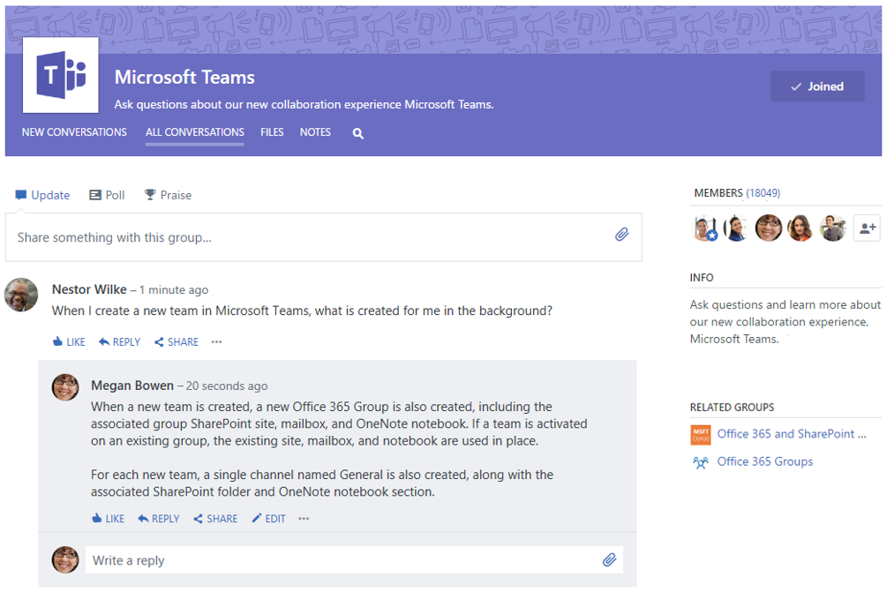The width and height of the screenshot is (887, 599).
Task: Open Megan Bowen's name link
Action: tap(132, 386)
